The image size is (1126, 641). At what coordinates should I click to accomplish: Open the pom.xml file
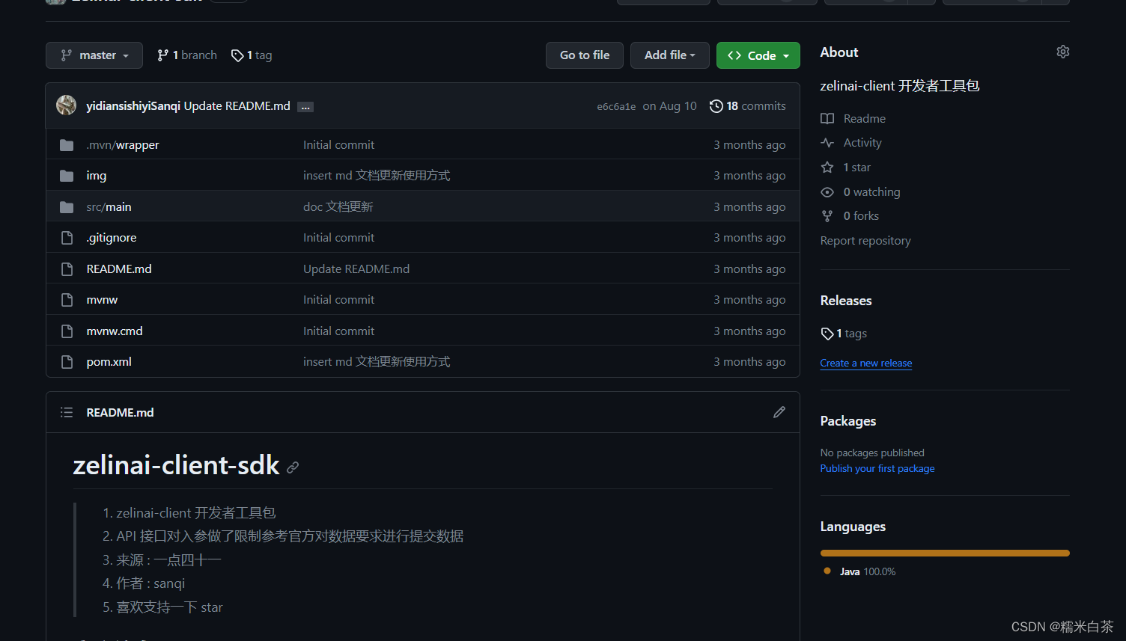[x=109, y=362]
